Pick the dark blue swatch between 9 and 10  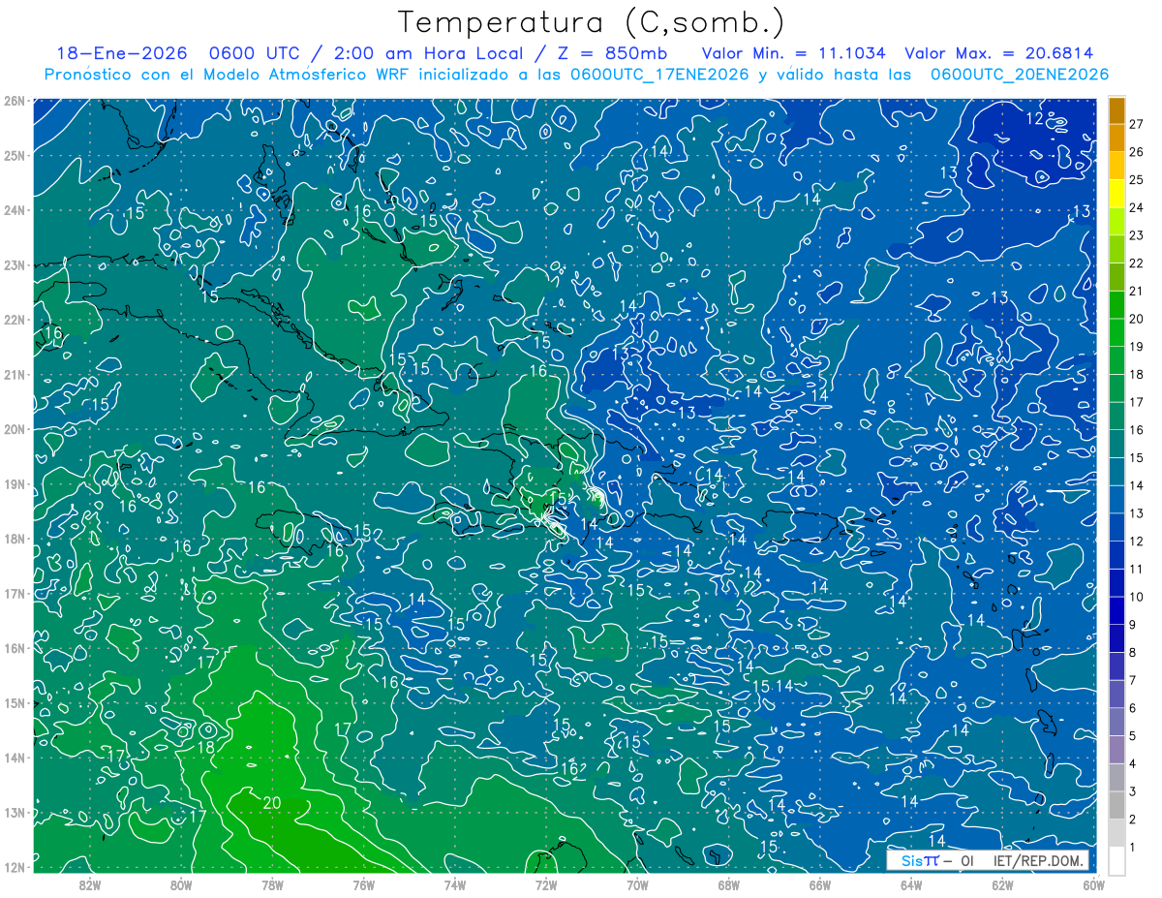[1116, 610]
